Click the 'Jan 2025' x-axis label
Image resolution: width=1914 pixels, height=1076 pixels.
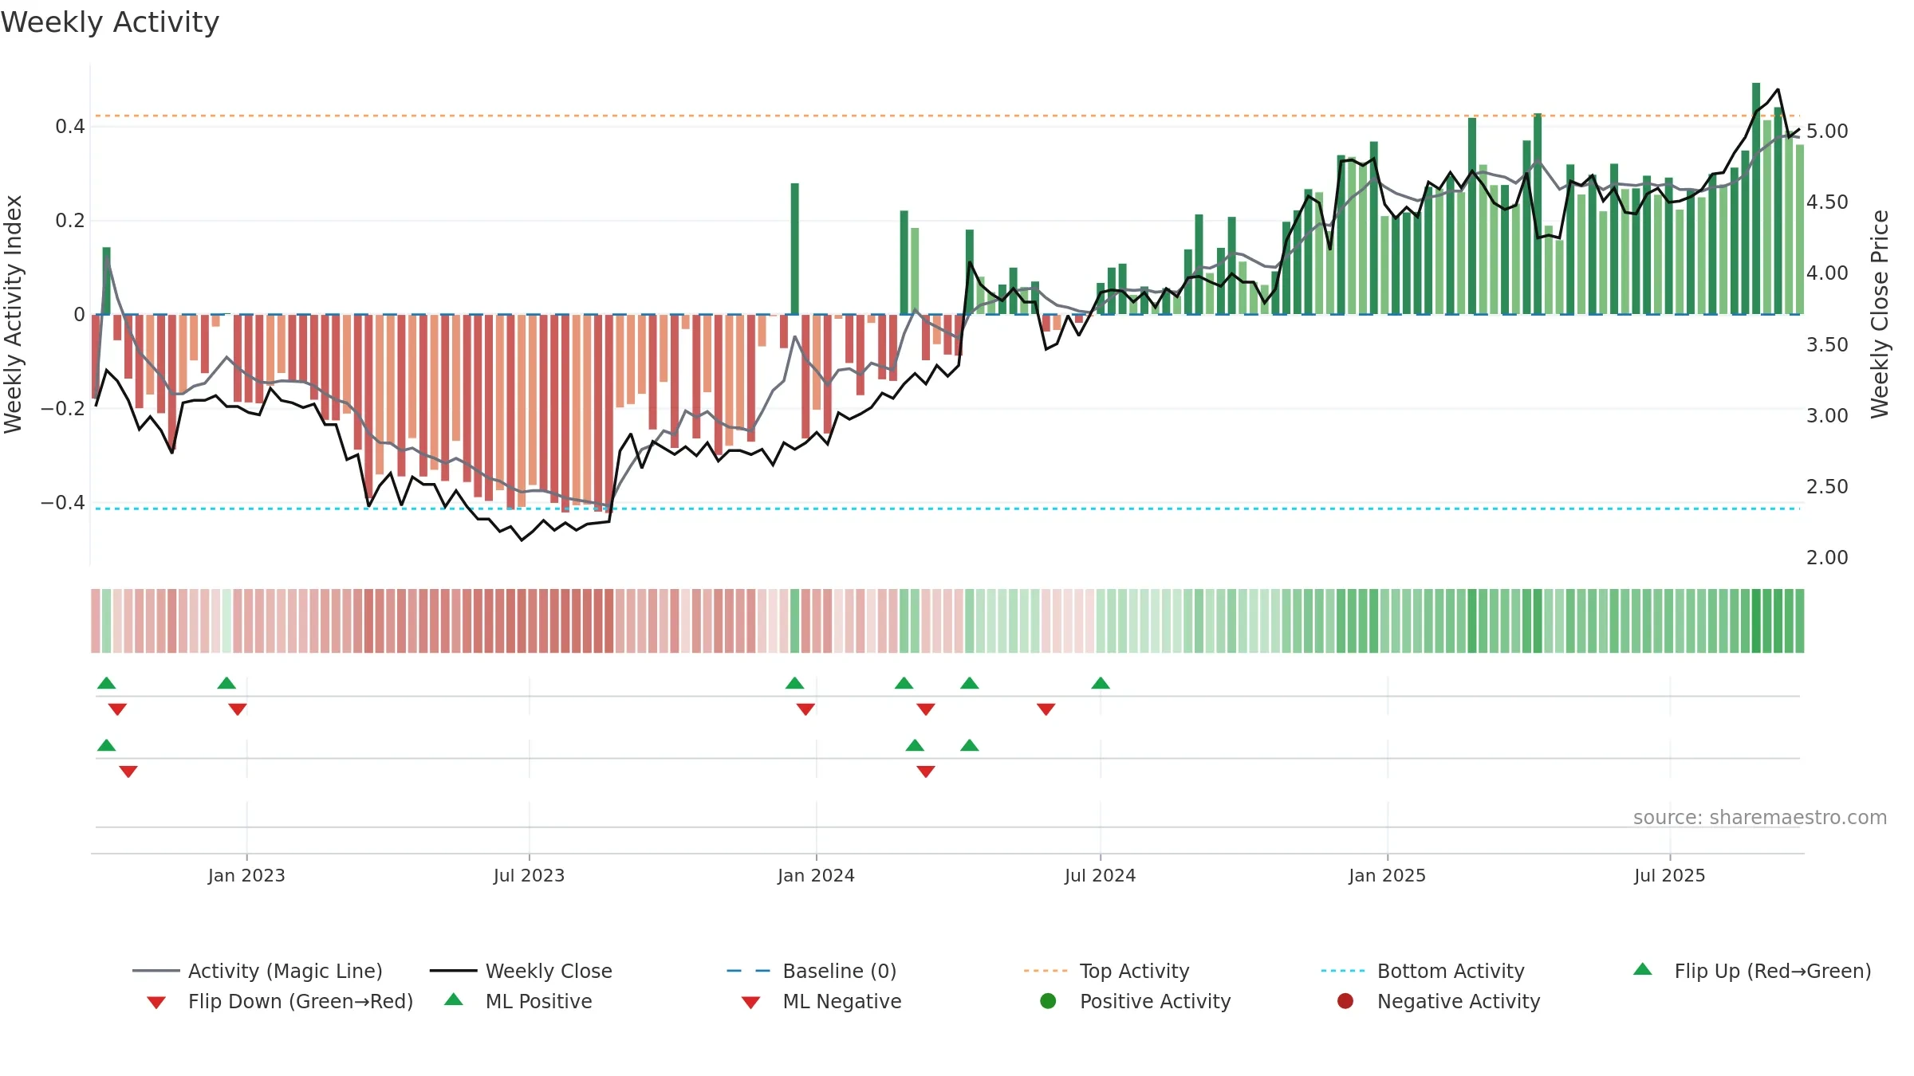(1387, 875)
